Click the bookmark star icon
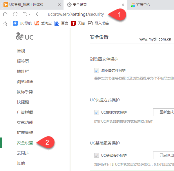The height and width of the screenshot is (171, 174). point(5,23)
